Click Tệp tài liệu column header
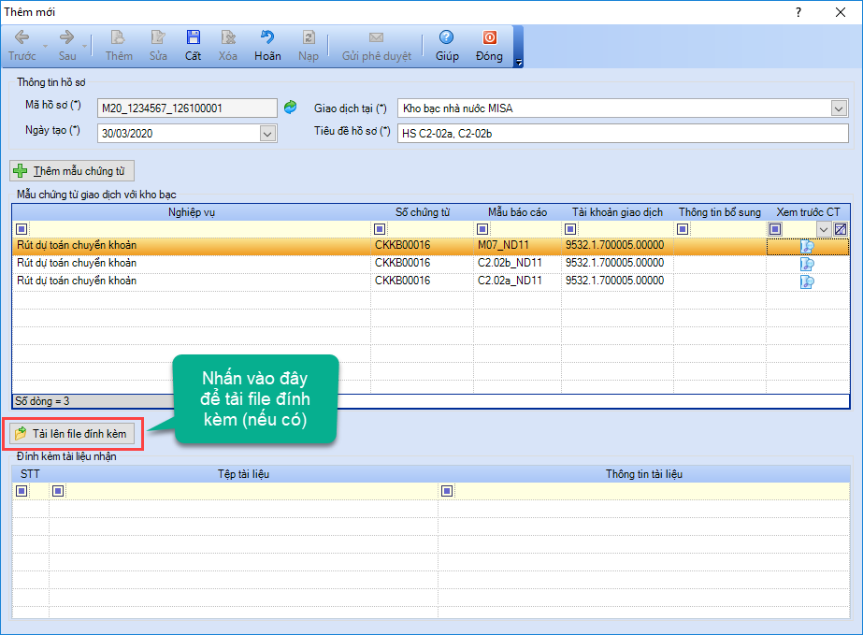This screenshot has height=635, width=863. pyautogui.click(x=243, y=474)
